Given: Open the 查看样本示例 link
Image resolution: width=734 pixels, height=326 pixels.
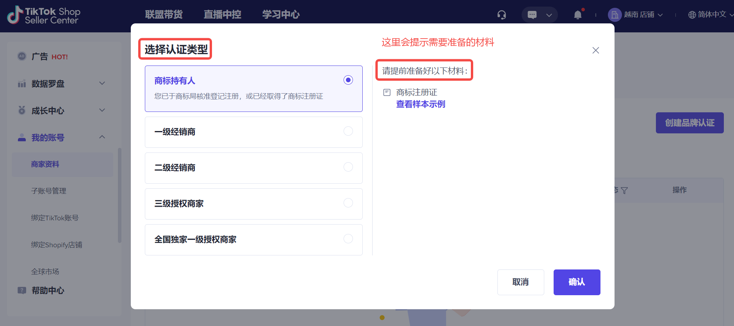Looking at the screenshot, I should pos(420,105).
